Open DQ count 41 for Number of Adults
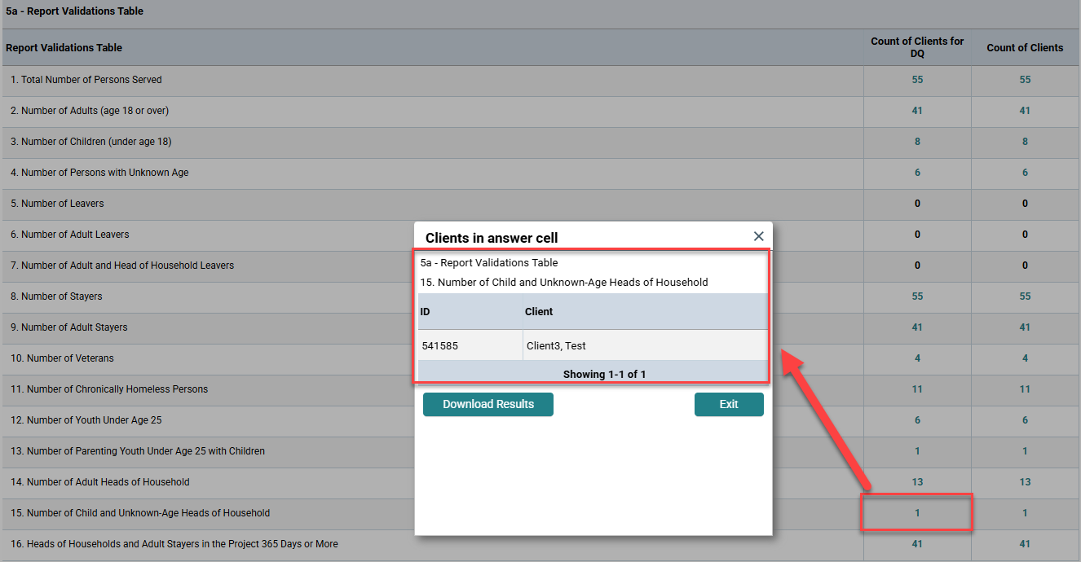The height and width of the screenshot is (562, 1081). [917, 111]
